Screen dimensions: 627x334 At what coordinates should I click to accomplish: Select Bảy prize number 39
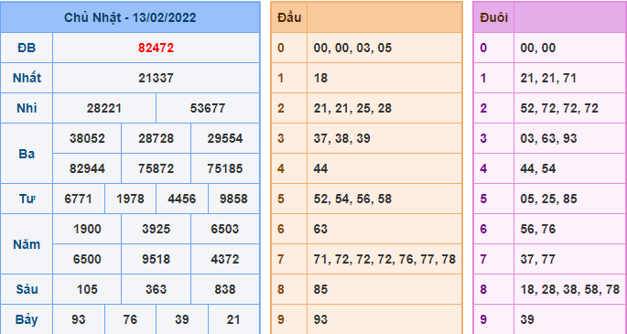click(182, 319)
